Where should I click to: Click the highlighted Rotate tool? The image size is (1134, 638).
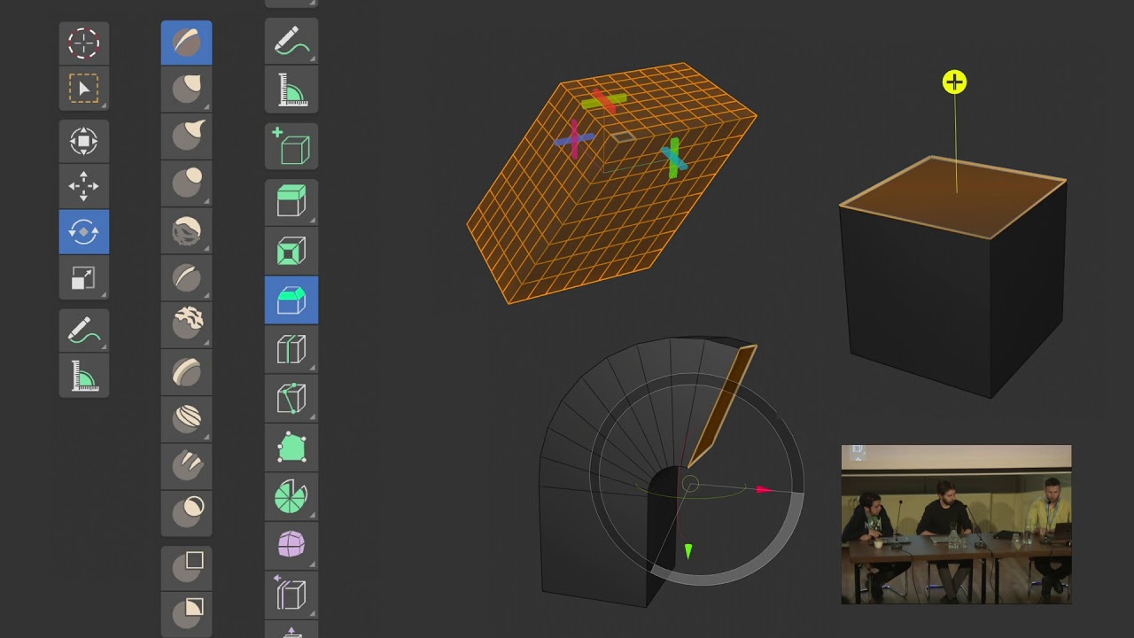pyautogui.click(x=83, y=232)
